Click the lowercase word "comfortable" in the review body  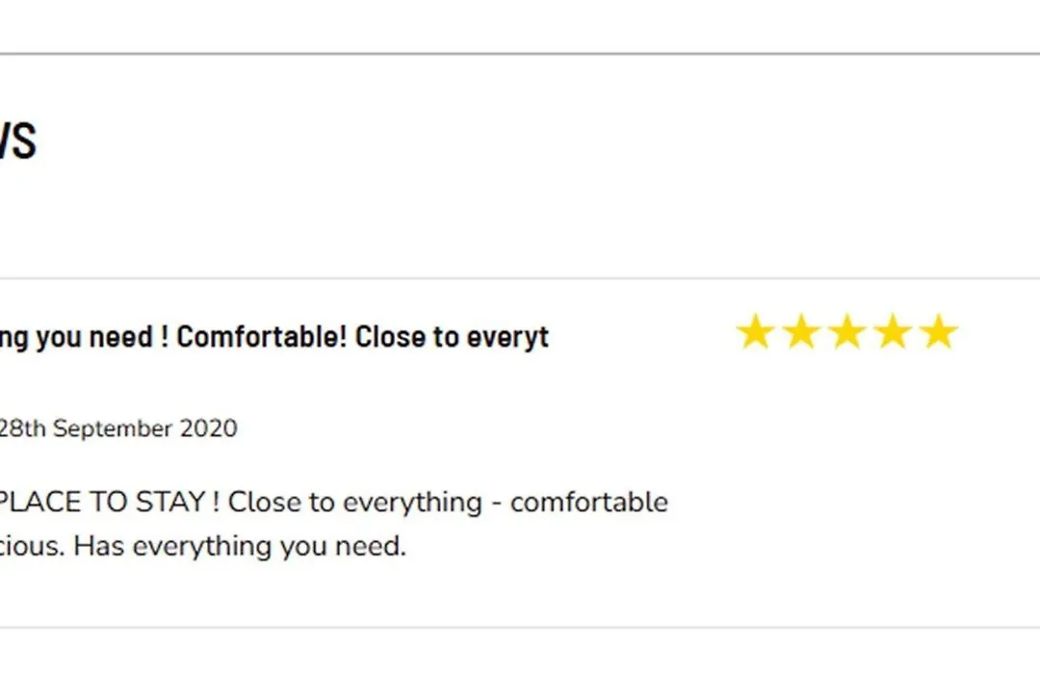[588, 502]
